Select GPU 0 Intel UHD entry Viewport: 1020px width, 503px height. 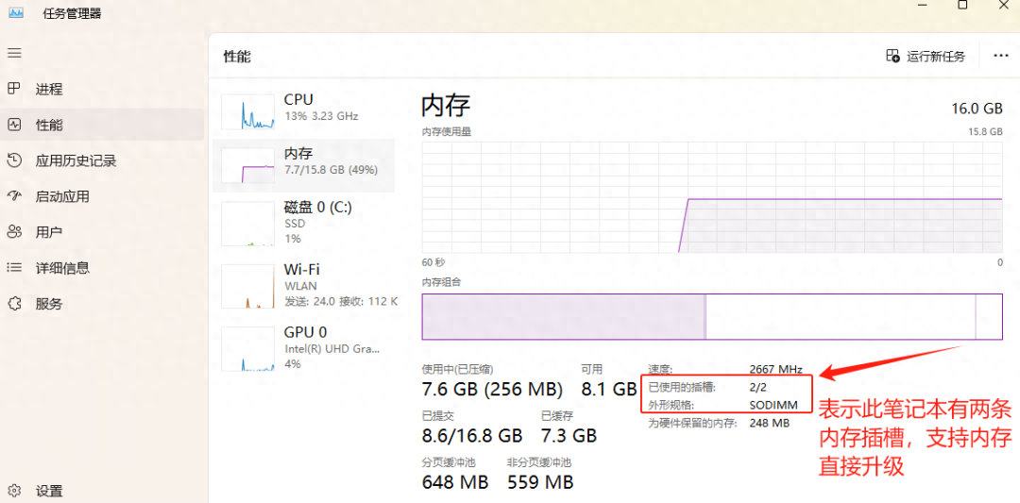[x=303, y=347]
